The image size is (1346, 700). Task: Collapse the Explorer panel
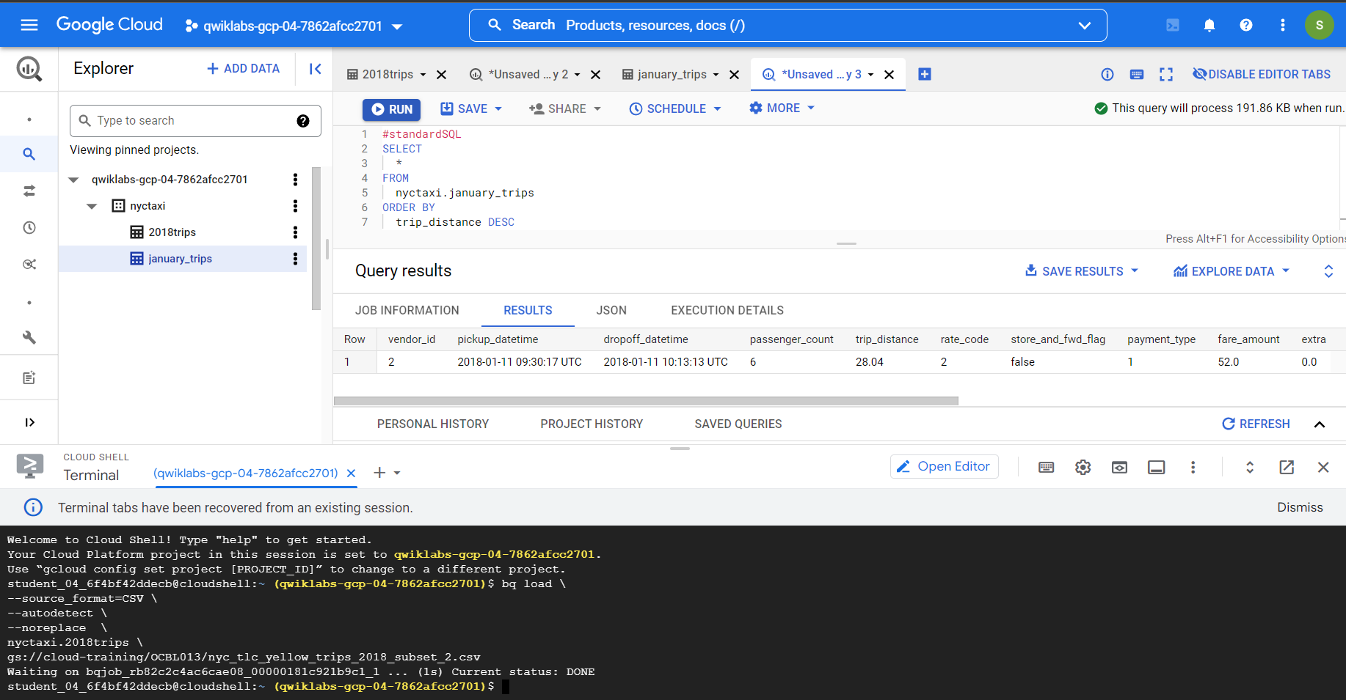point(315,69)
